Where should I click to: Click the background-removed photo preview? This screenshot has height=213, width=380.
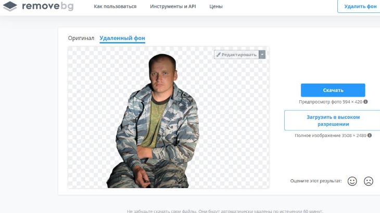click(x=169, y=117)
